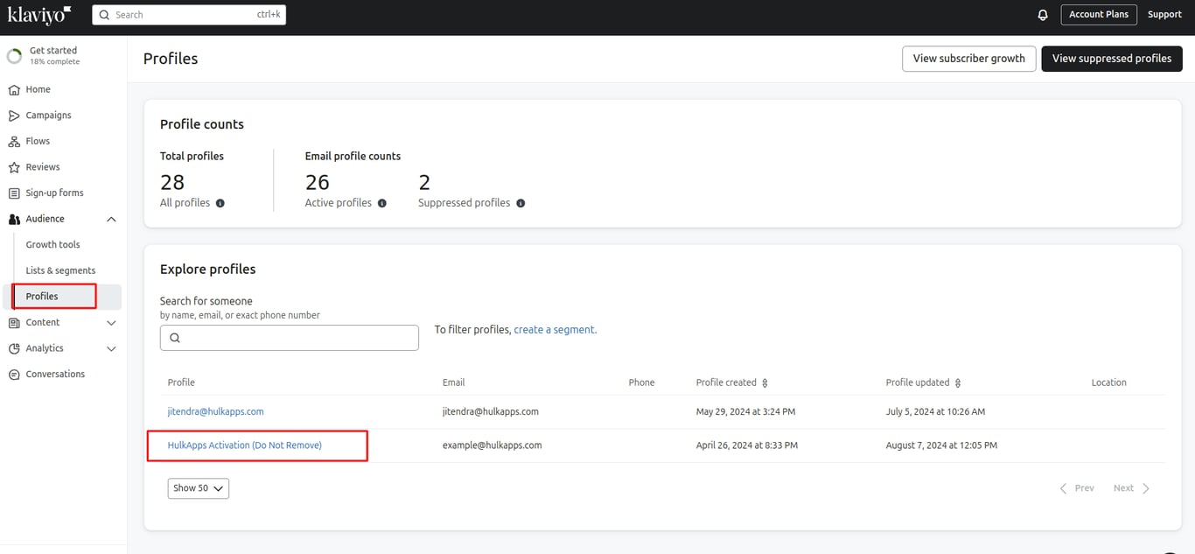Click the info icon beside Active profiles
1195x554 pixels.
tap(382, 203)
